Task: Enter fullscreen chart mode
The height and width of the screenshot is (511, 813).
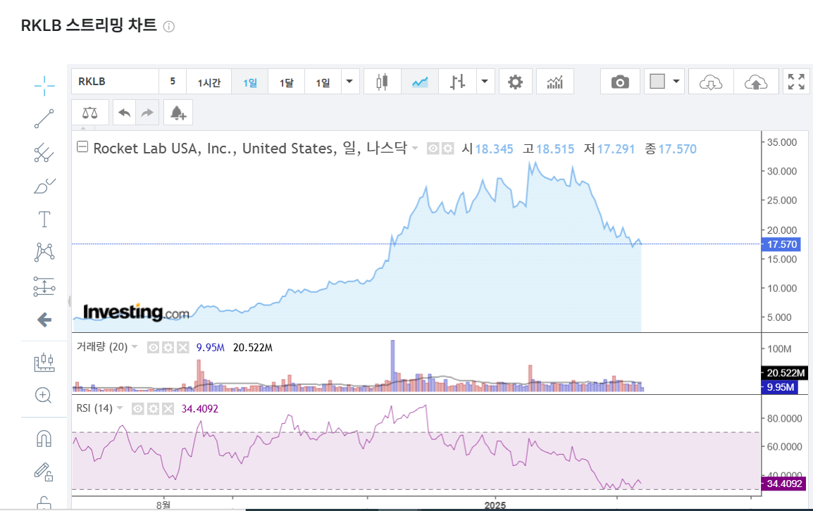Action: [x=796, y=82]
